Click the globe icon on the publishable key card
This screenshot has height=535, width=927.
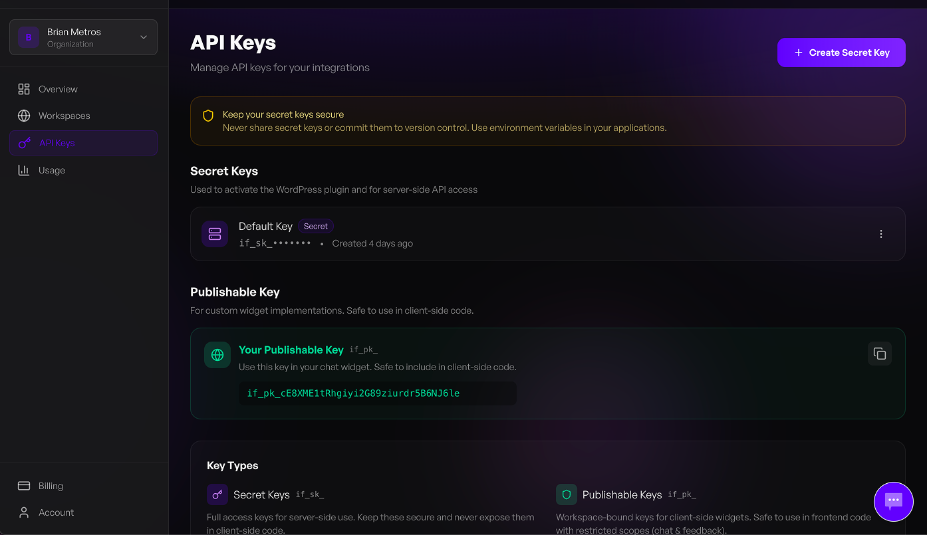click(217, 355)
